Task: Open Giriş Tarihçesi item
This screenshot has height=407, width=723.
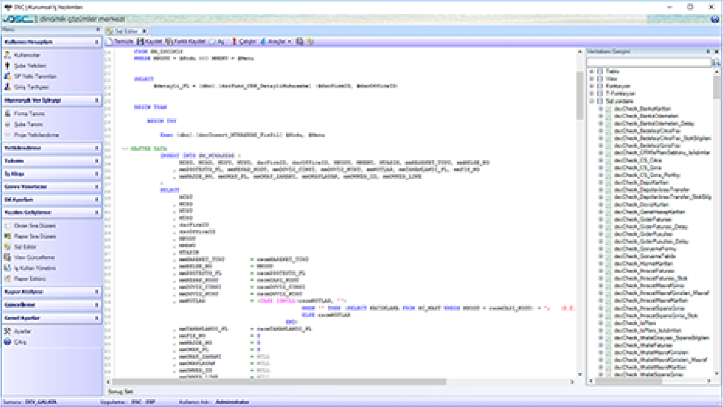Action: click(x=26, y=87)
